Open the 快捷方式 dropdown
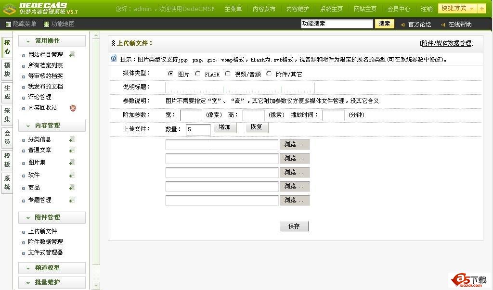This screenshot has width=493, height=290. pos(458,9)
